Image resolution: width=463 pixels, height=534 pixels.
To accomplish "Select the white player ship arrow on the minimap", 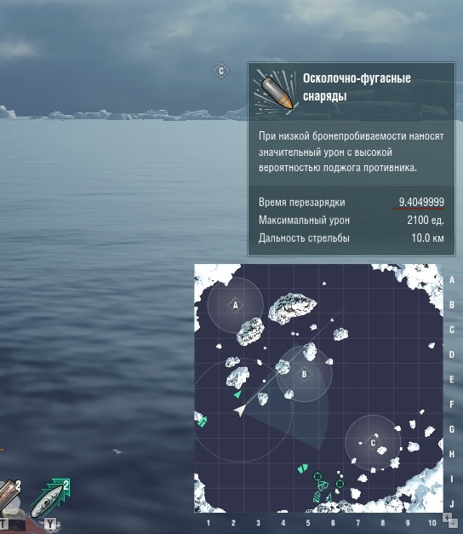I will point(240,411).
